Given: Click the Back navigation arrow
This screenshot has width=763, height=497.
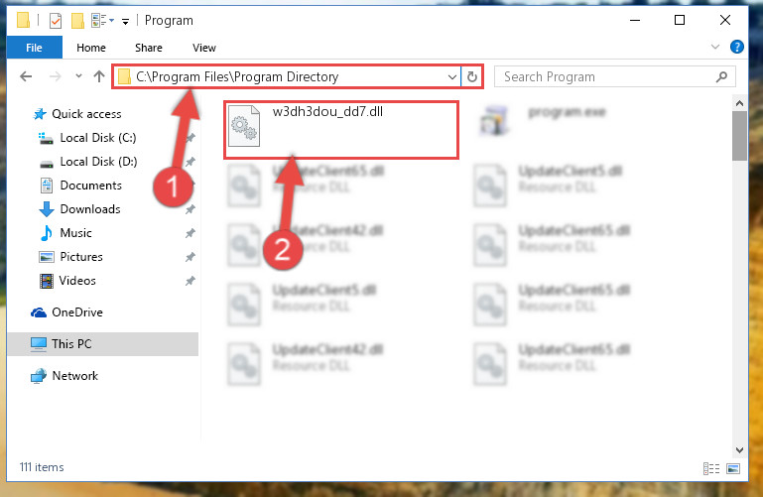Looking at the screenshot, I should [26, 76].
